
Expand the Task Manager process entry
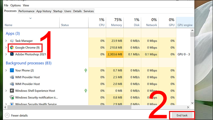pyautogui.click(x=6, y=41)
